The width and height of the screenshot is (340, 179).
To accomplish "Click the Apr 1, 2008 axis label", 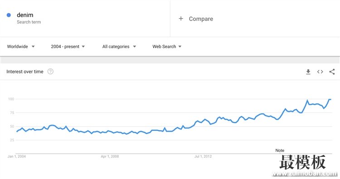I will (x=110, y=156).
